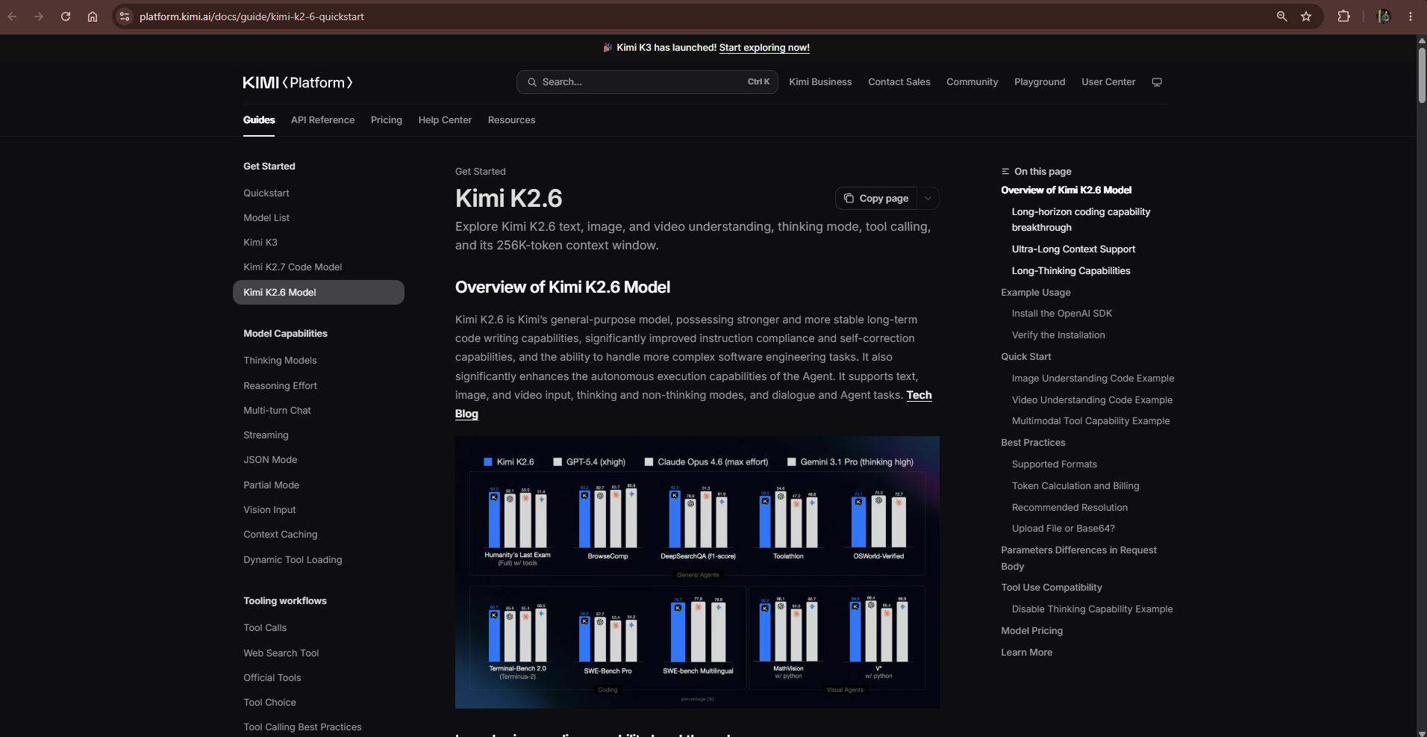
Task: Click Start exploring now banner link
Action: [764, 48]
